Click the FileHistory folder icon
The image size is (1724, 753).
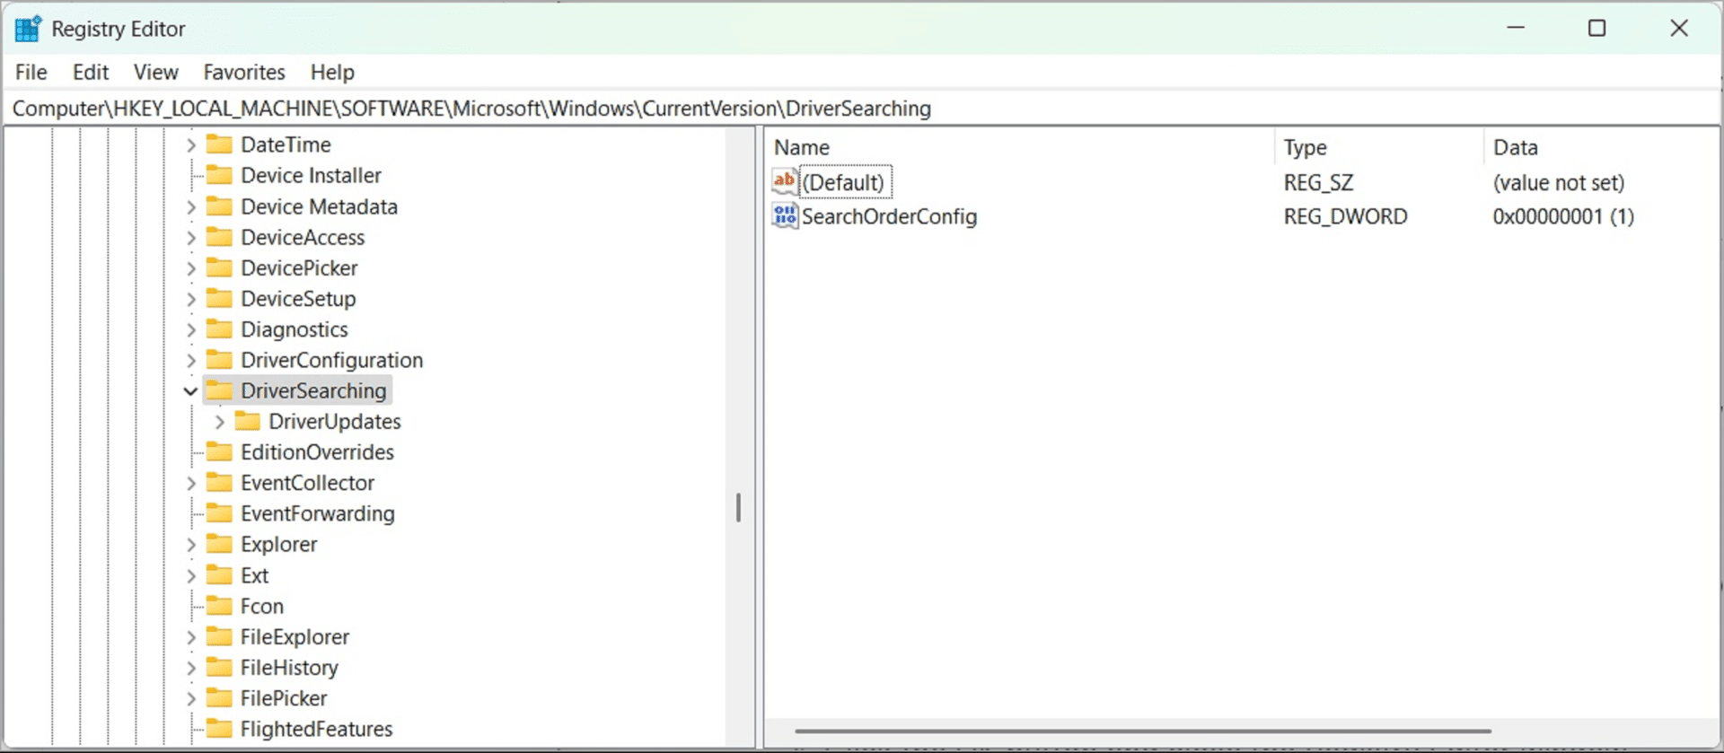pos(219,667)
